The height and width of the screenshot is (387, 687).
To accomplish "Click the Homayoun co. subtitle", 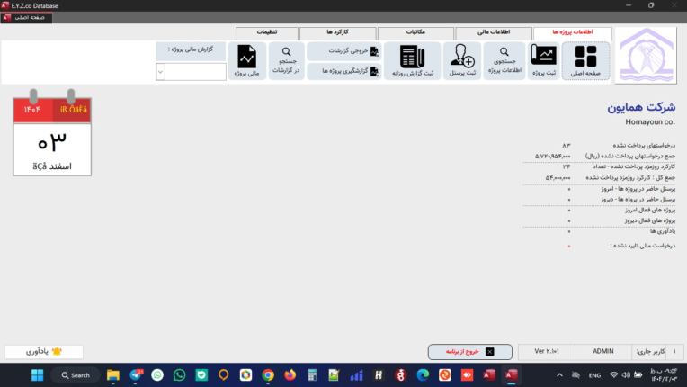I will click(x=650, y=122).
